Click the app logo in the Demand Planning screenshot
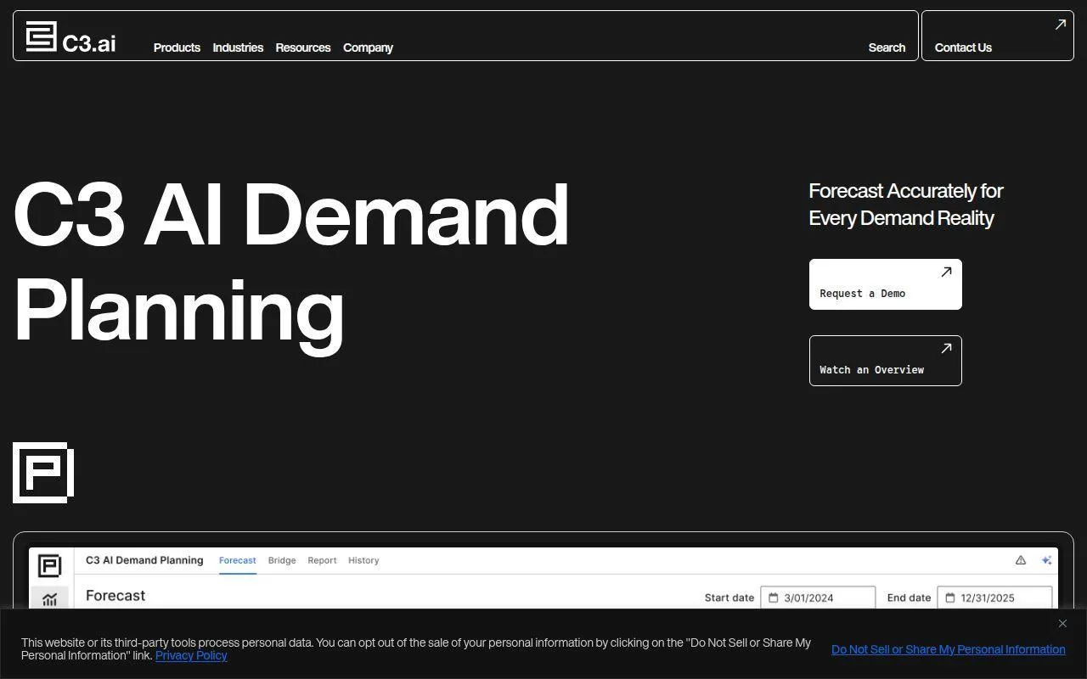This screenshot has height=679, width=1087. click(x=50, y=565)
